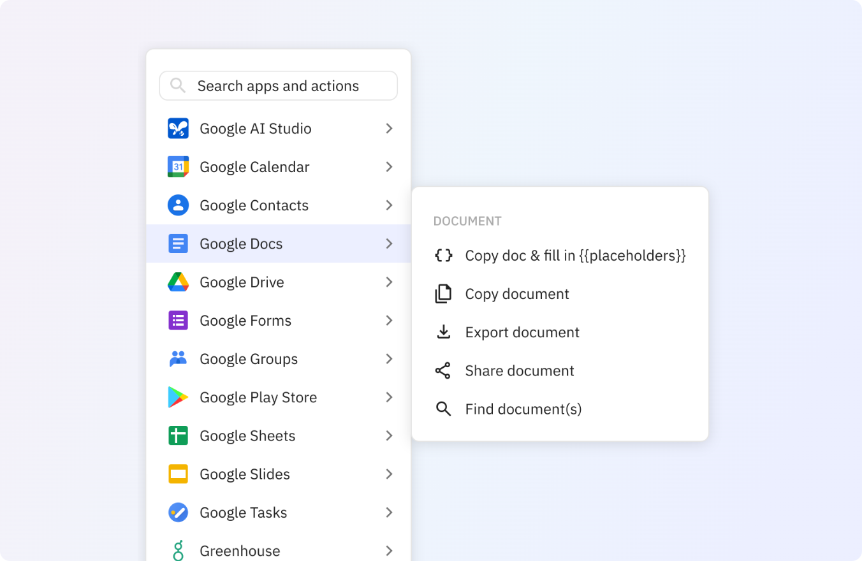862x561 pixels.
Task: Click the Google Contacts label
Action: tap(254, 205)
